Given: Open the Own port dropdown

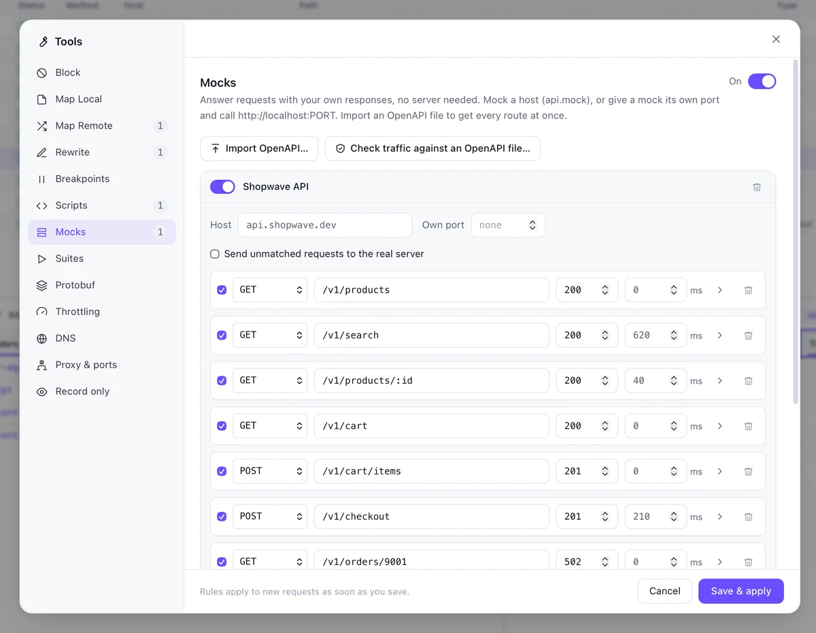Looking at the screenshot, I should tap(508, 225).
